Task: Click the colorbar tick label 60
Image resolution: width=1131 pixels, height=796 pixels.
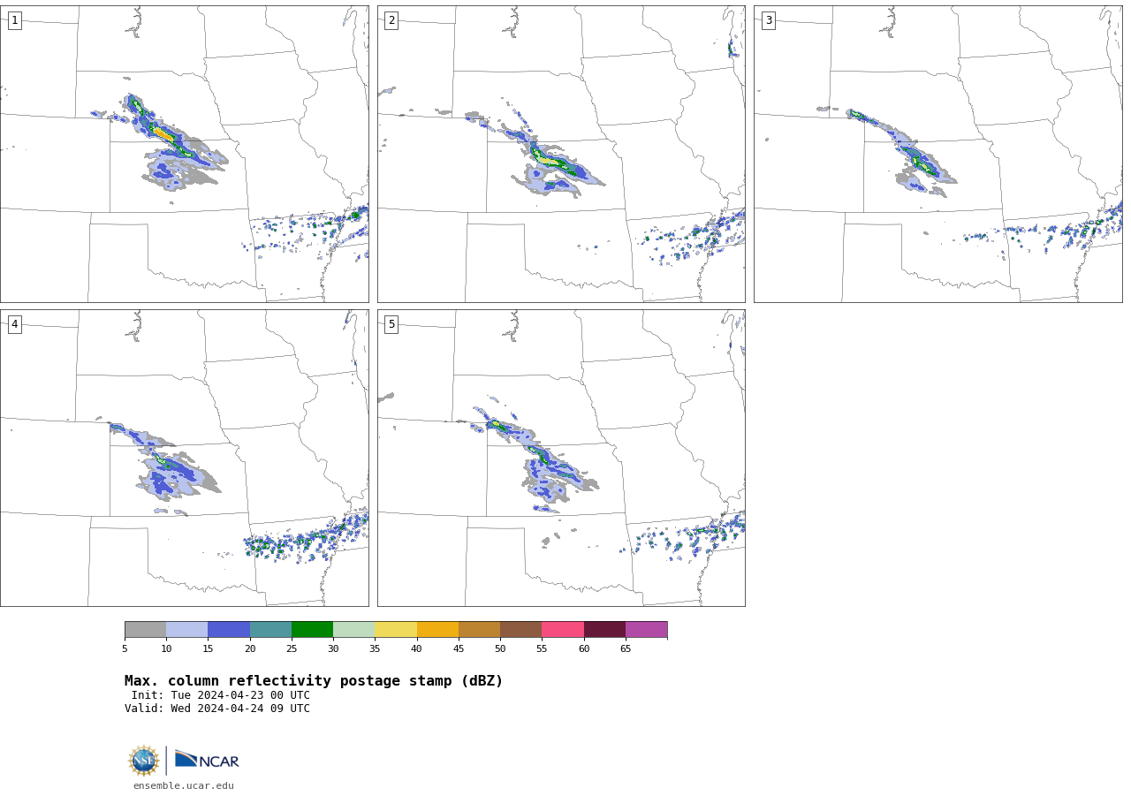Action: (584, 649)
